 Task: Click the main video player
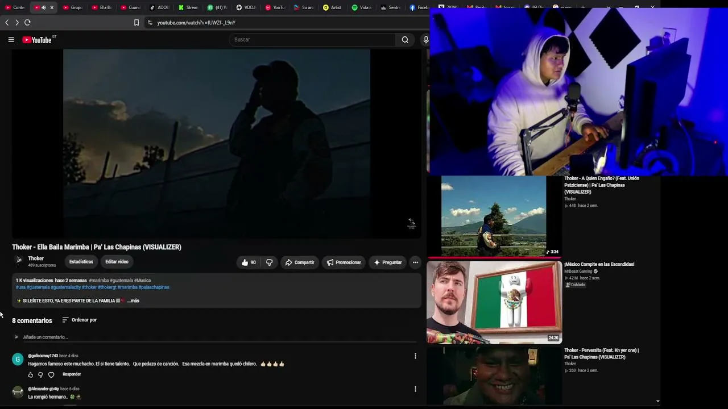(217, 143)
